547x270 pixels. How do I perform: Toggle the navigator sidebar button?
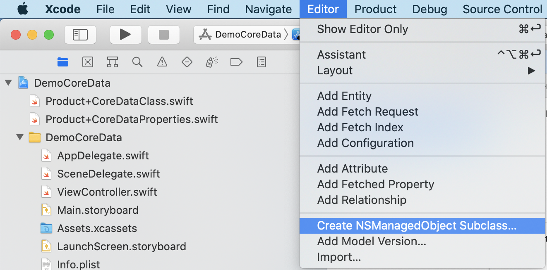[x=80, y=35]
